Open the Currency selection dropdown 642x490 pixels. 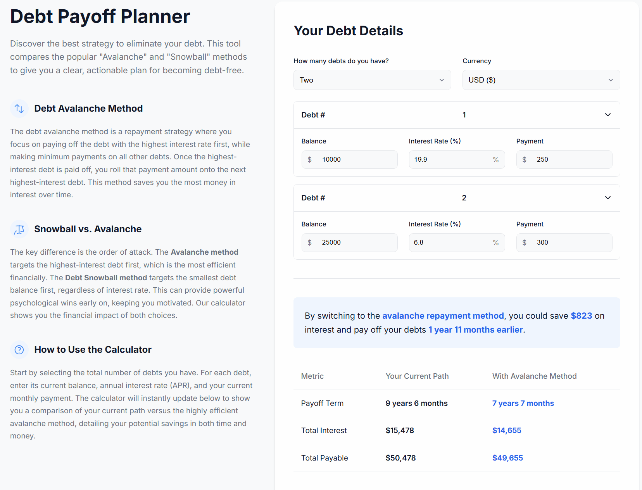tap(540, 80)
